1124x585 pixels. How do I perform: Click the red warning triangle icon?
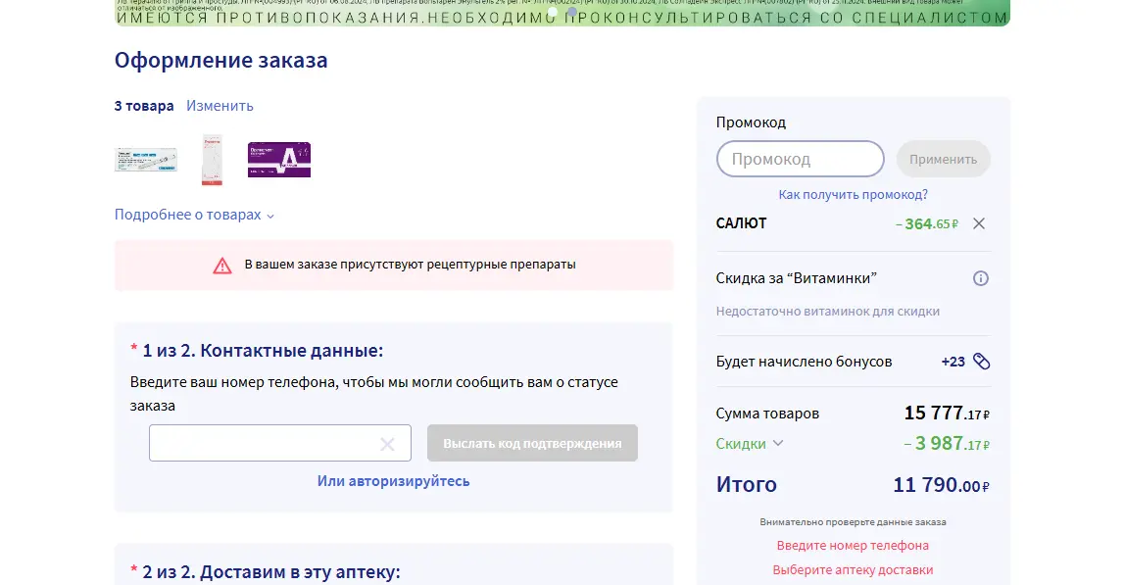click(x=222, y=266)
